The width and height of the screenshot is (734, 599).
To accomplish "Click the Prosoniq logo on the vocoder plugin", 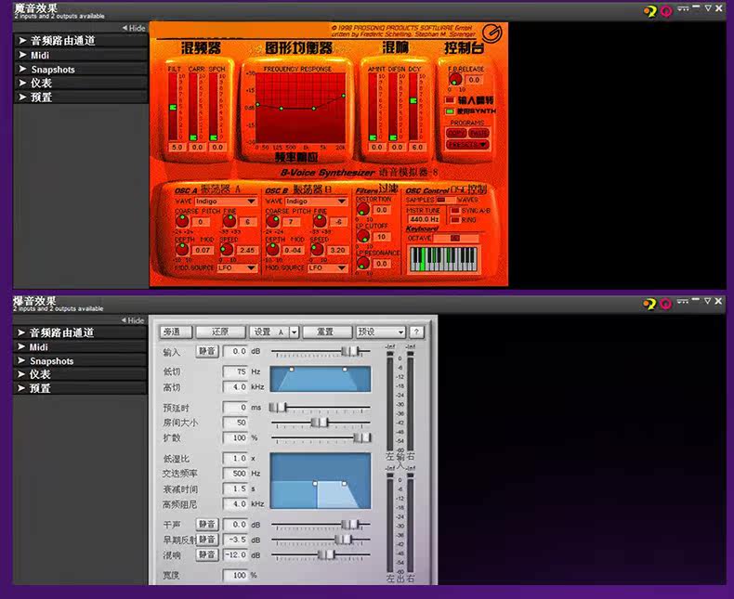I will point(492,33).
